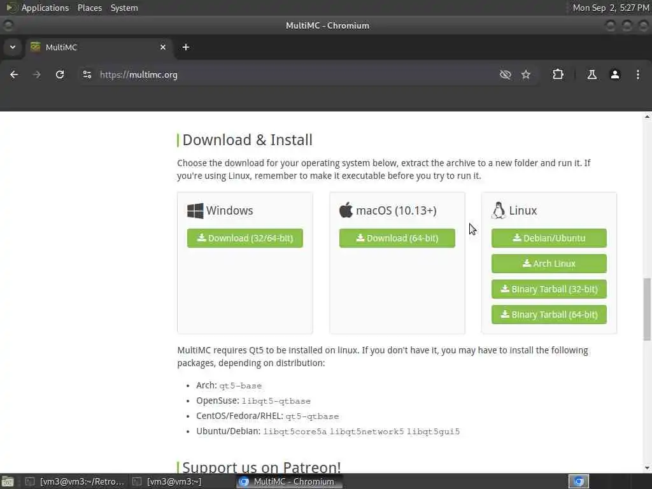
Task: Go back to the previous page
Action: click(14, 75)
